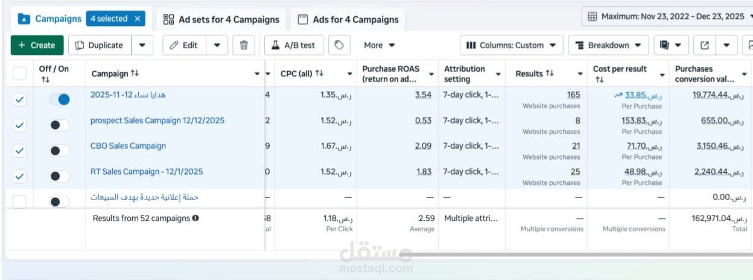
Task: Open the Columns: Custom dropdown
Action: (512, 45)
